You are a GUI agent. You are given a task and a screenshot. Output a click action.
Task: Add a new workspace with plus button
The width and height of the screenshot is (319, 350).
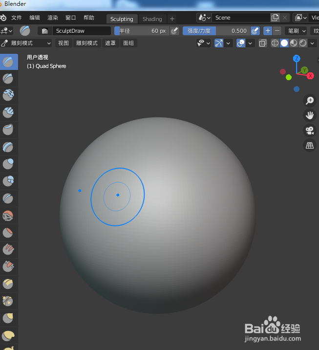coord(172,19)
